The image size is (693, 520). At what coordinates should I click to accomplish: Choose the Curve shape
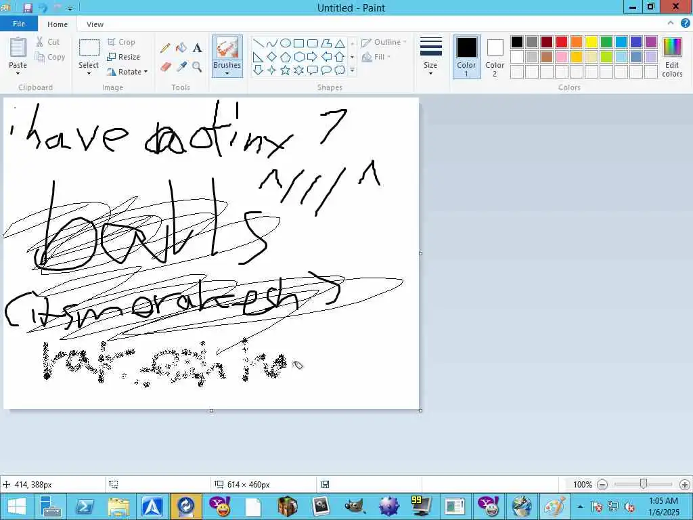click(272, 43)
